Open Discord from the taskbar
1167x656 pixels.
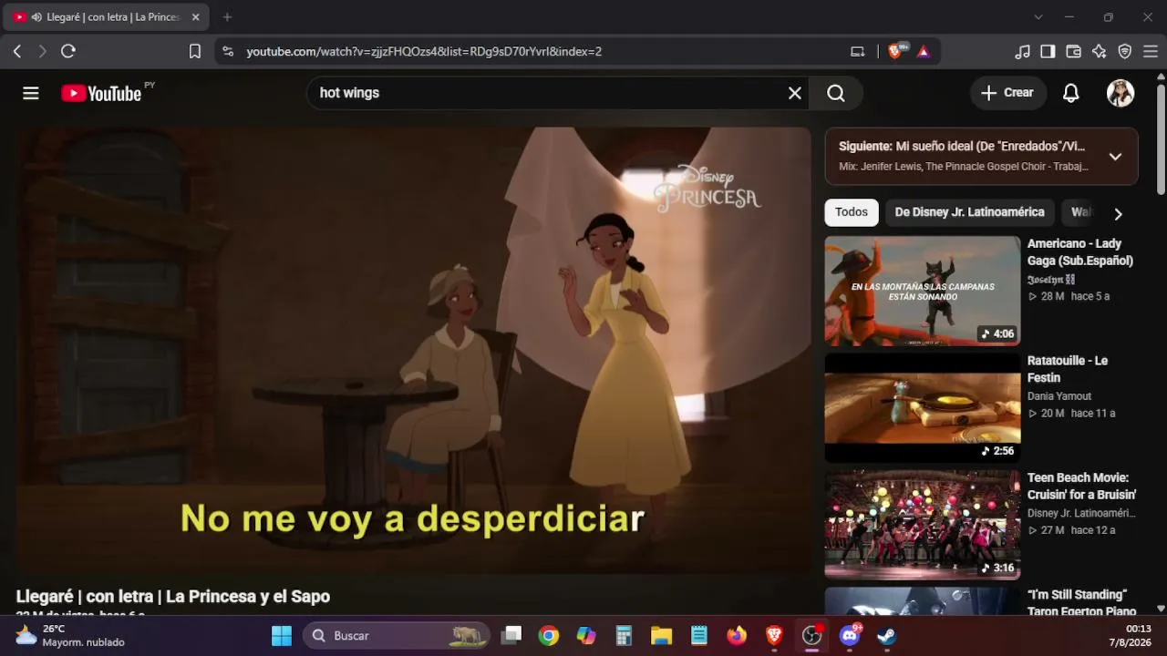click(x=850, y=636)
